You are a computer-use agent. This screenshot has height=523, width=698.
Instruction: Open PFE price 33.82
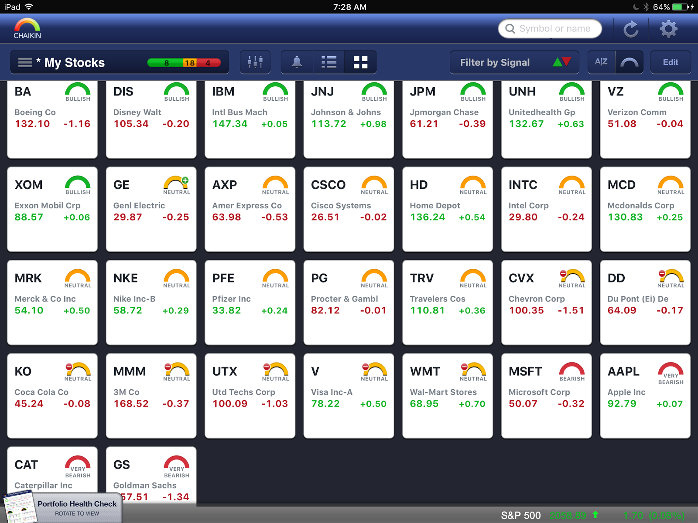(x=226, y=310)
